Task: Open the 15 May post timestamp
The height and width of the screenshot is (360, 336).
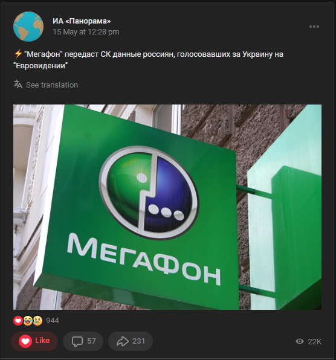Action: (86, 32)
